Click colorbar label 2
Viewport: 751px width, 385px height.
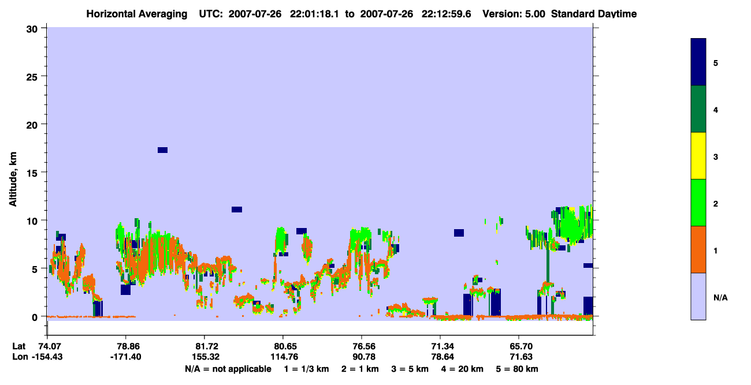[715, 203]
